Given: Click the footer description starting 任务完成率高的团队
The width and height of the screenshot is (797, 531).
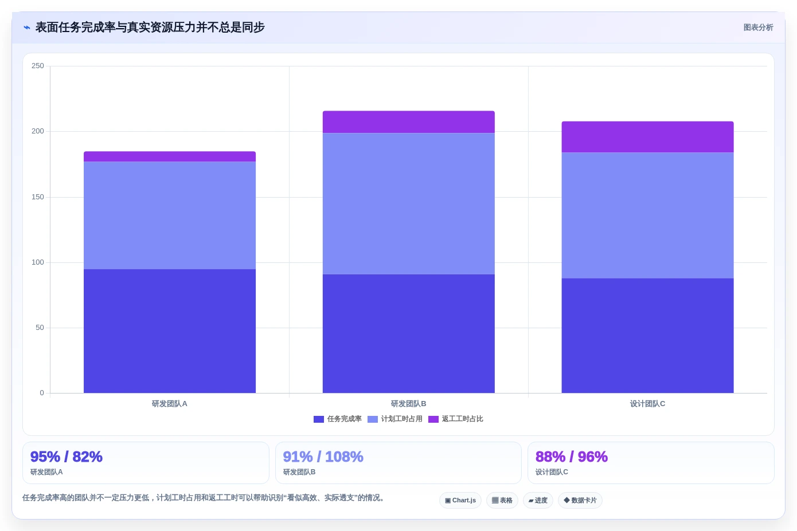Looking at the screenshot, I should [x=204, y=498].
